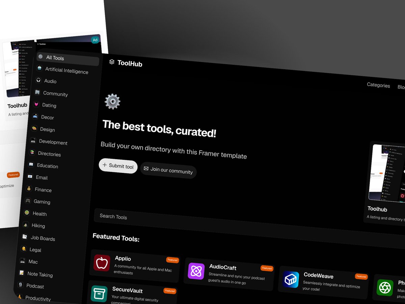Image resolution: width=405 pixels, height=304 pixels.
Task: Click the Featured badge on CodeWeave card
Action: click(x=361, y=276)
